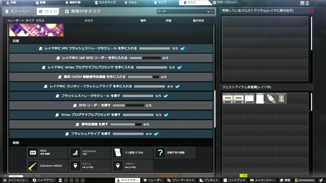Click the ドル紙幣 dollar reward icon
The height and width of the screenshot is (183, 326).
118,153
